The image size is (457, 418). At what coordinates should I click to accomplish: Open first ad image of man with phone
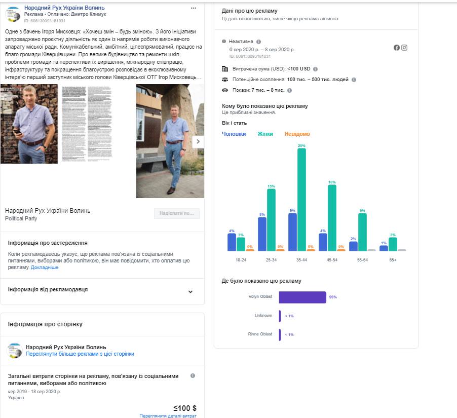coord(29,124)
